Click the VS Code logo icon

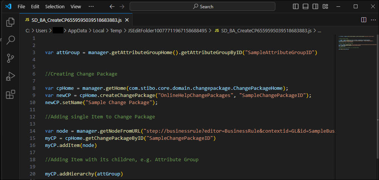pos(8,6)
